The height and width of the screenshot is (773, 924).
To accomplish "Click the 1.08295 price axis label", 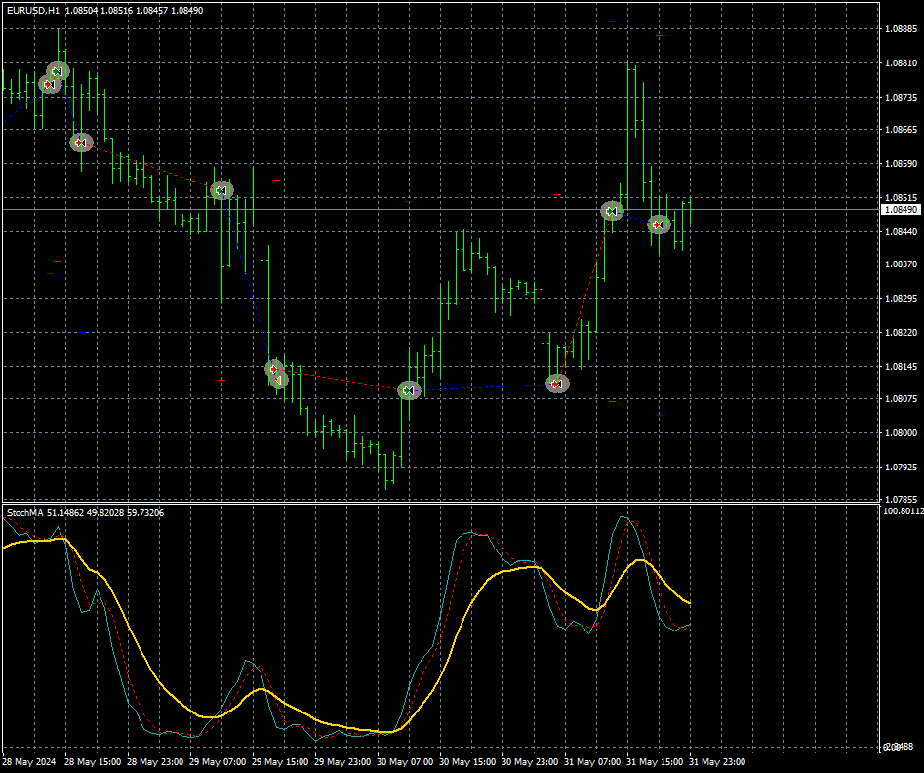I will pos(901,299).
